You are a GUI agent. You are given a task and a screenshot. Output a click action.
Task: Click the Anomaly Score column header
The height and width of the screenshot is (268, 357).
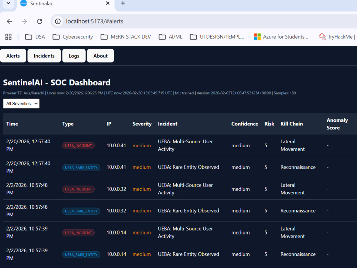[337, 124]
